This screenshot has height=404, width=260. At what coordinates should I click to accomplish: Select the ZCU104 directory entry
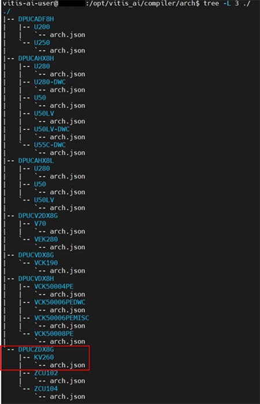click(x=46, y=388)
